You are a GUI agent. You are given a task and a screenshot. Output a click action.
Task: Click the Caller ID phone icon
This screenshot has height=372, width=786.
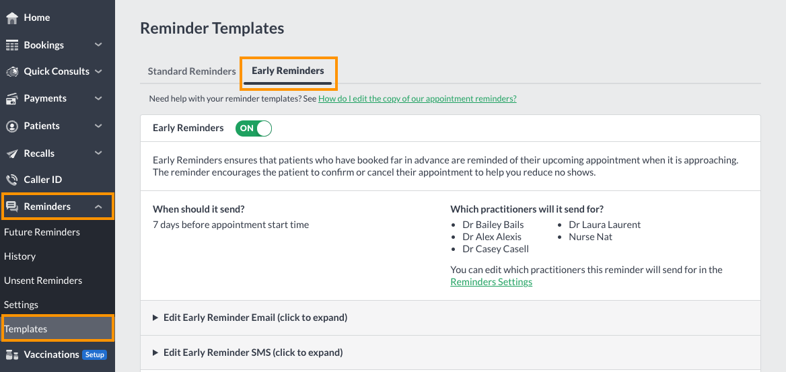[x=12, y=180]
